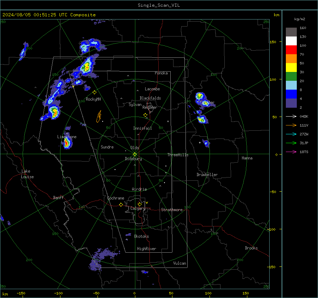Click the 150 tick on right axis
This screenshot has width=318, height=298.
pos(273,42)
